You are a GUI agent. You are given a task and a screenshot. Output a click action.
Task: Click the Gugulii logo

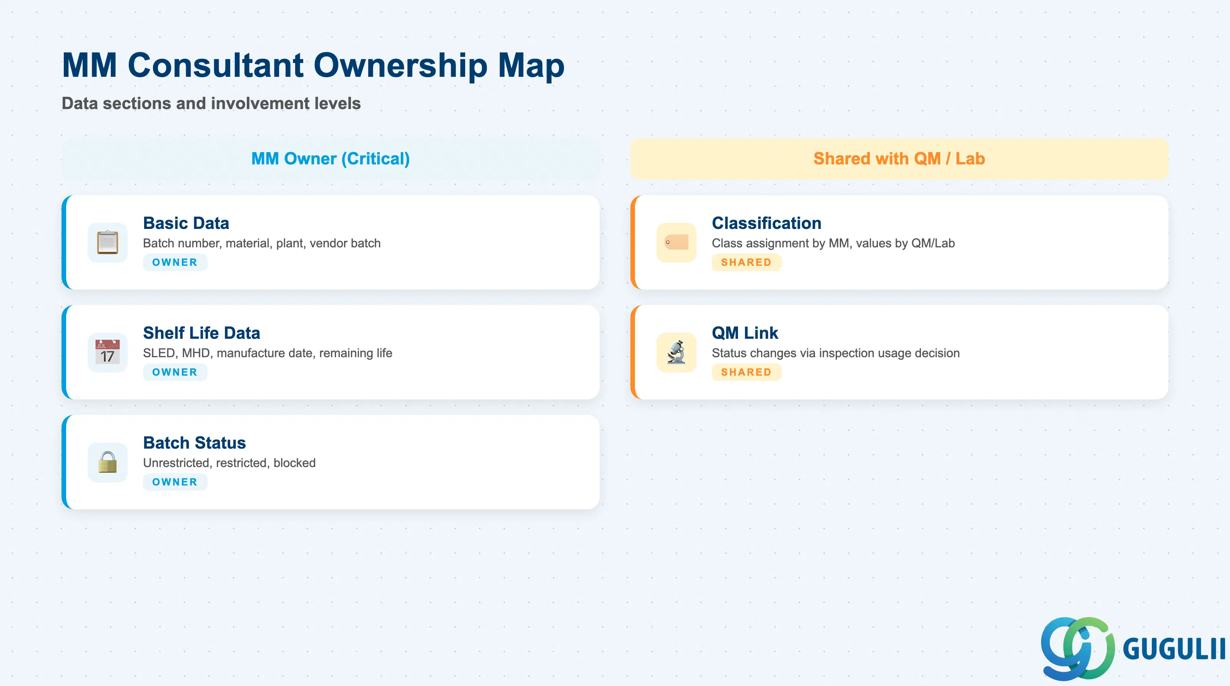(1133, 648)
